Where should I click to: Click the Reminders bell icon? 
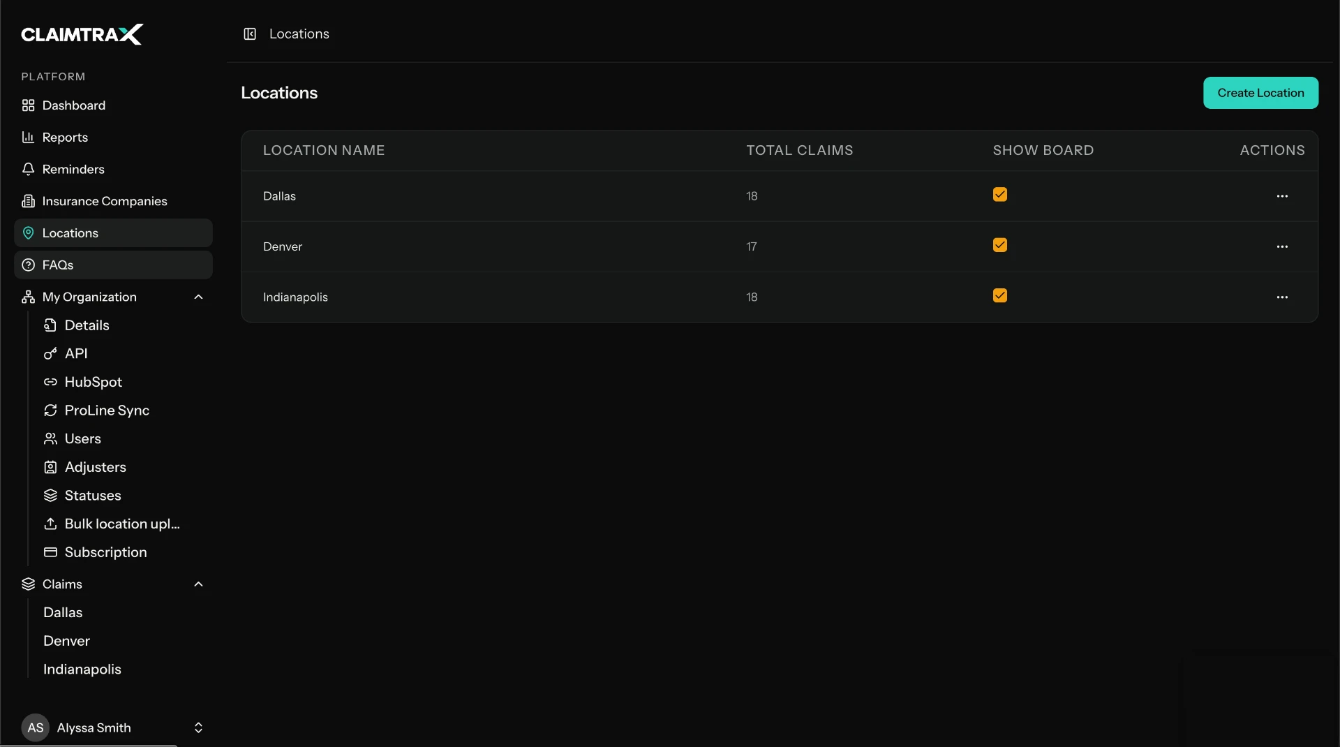click(28, 169)
